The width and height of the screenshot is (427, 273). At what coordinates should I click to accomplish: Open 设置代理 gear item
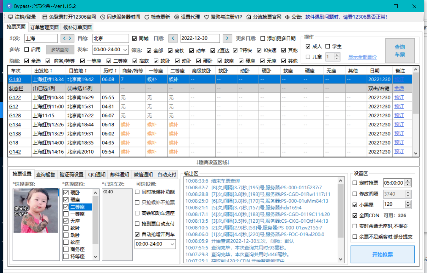pos(187,17)
